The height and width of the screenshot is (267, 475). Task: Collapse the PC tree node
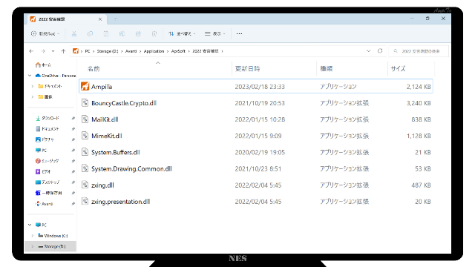tap(30, 225)
